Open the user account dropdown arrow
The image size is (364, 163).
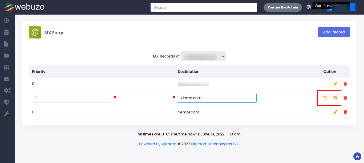352,7
